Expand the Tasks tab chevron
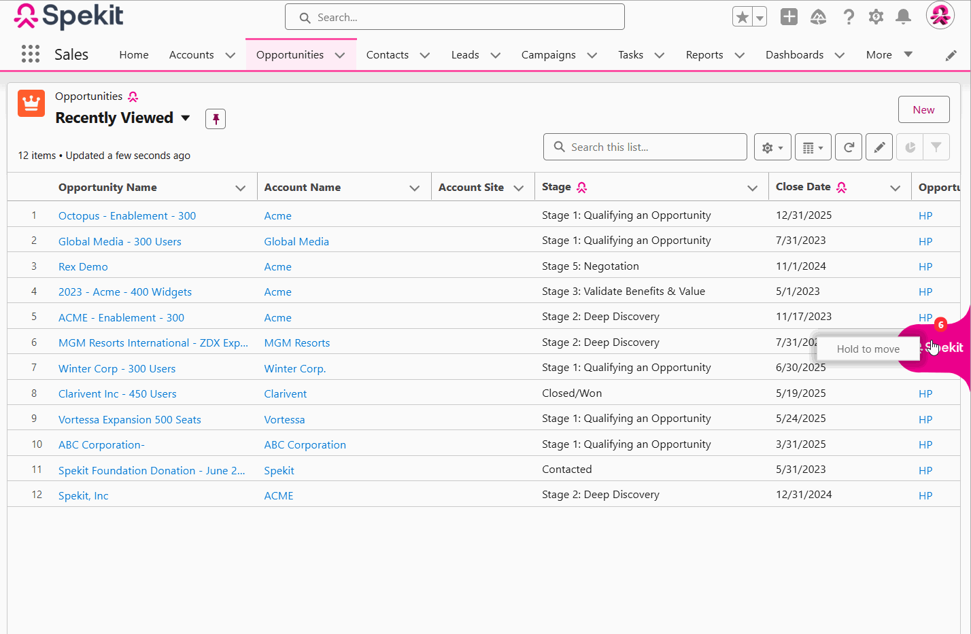The image size is (971, 634). (659, 55)
